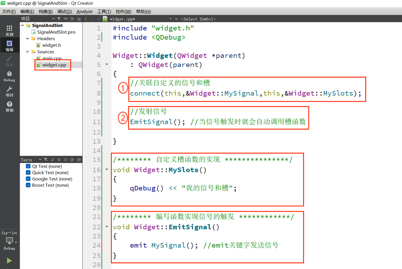Image resolution: width=402 pixels, height=269 pixels.
Task: Open the 控件(W) menu
Action: click(124, 12)
